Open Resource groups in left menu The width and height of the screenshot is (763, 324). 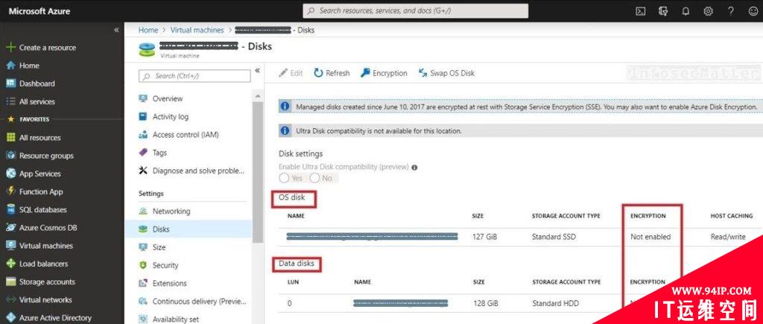coord(46,156)
